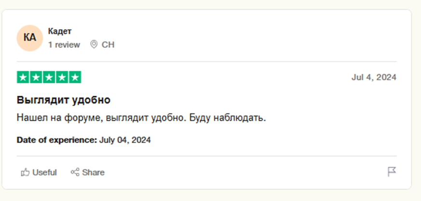Click the thumbs-up icon

click(x=25, y=172)
